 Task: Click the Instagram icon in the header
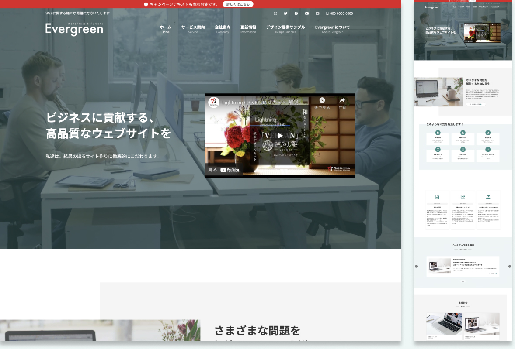(275, 14)
